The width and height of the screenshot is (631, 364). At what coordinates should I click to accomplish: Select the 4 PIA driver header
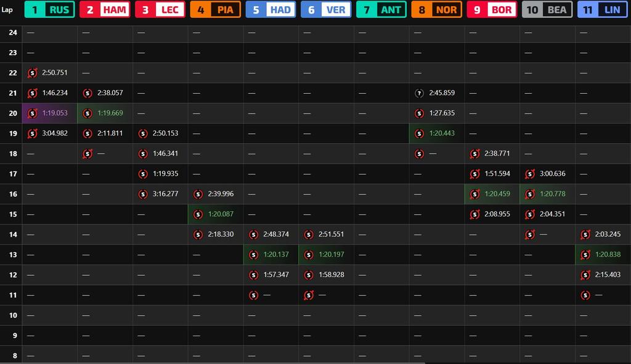pos(215,9)
